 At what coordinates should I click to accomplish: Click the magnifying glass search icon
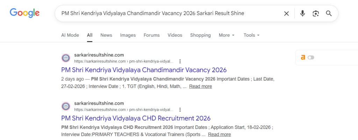(329, 13)
